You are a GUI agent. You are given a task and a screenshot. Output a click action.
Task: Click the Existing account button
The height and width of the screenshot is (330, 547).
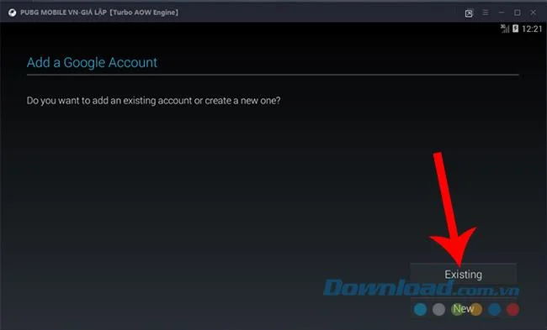click(x=464, y=275)
